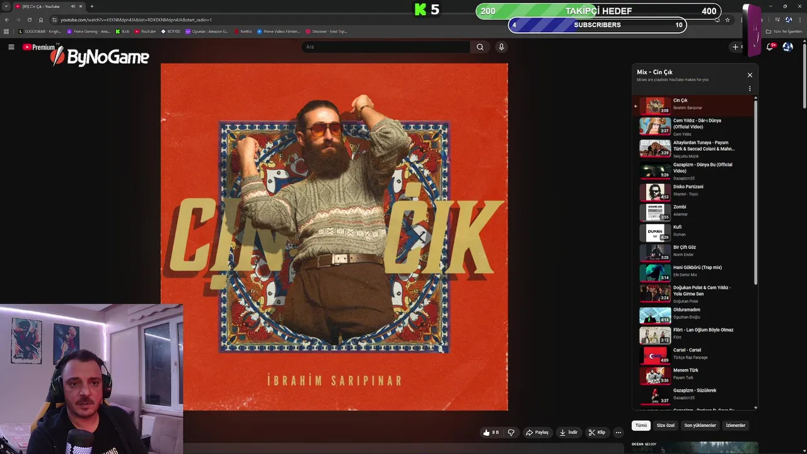Open the Netflix bookmark
807x454 pixels.
pos(243,31)
